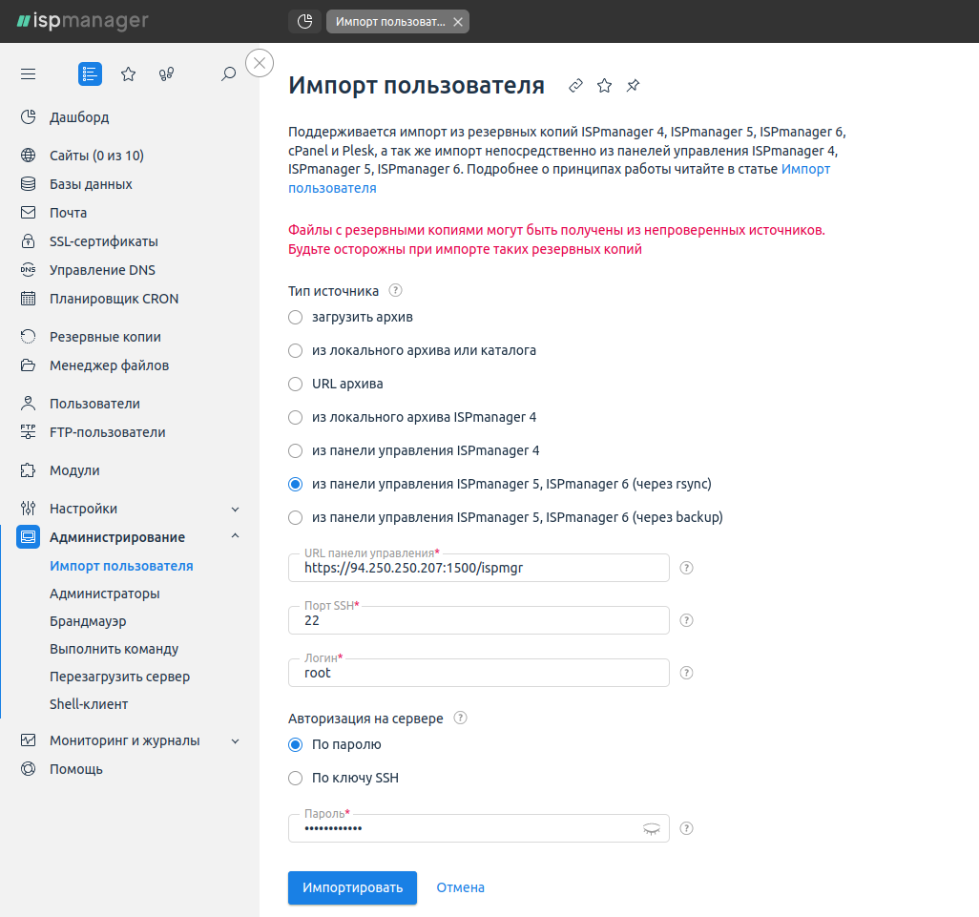Click the Администрирование monitor icon
Viewport: 979px width, 917px height.
(x=28, y=537)
